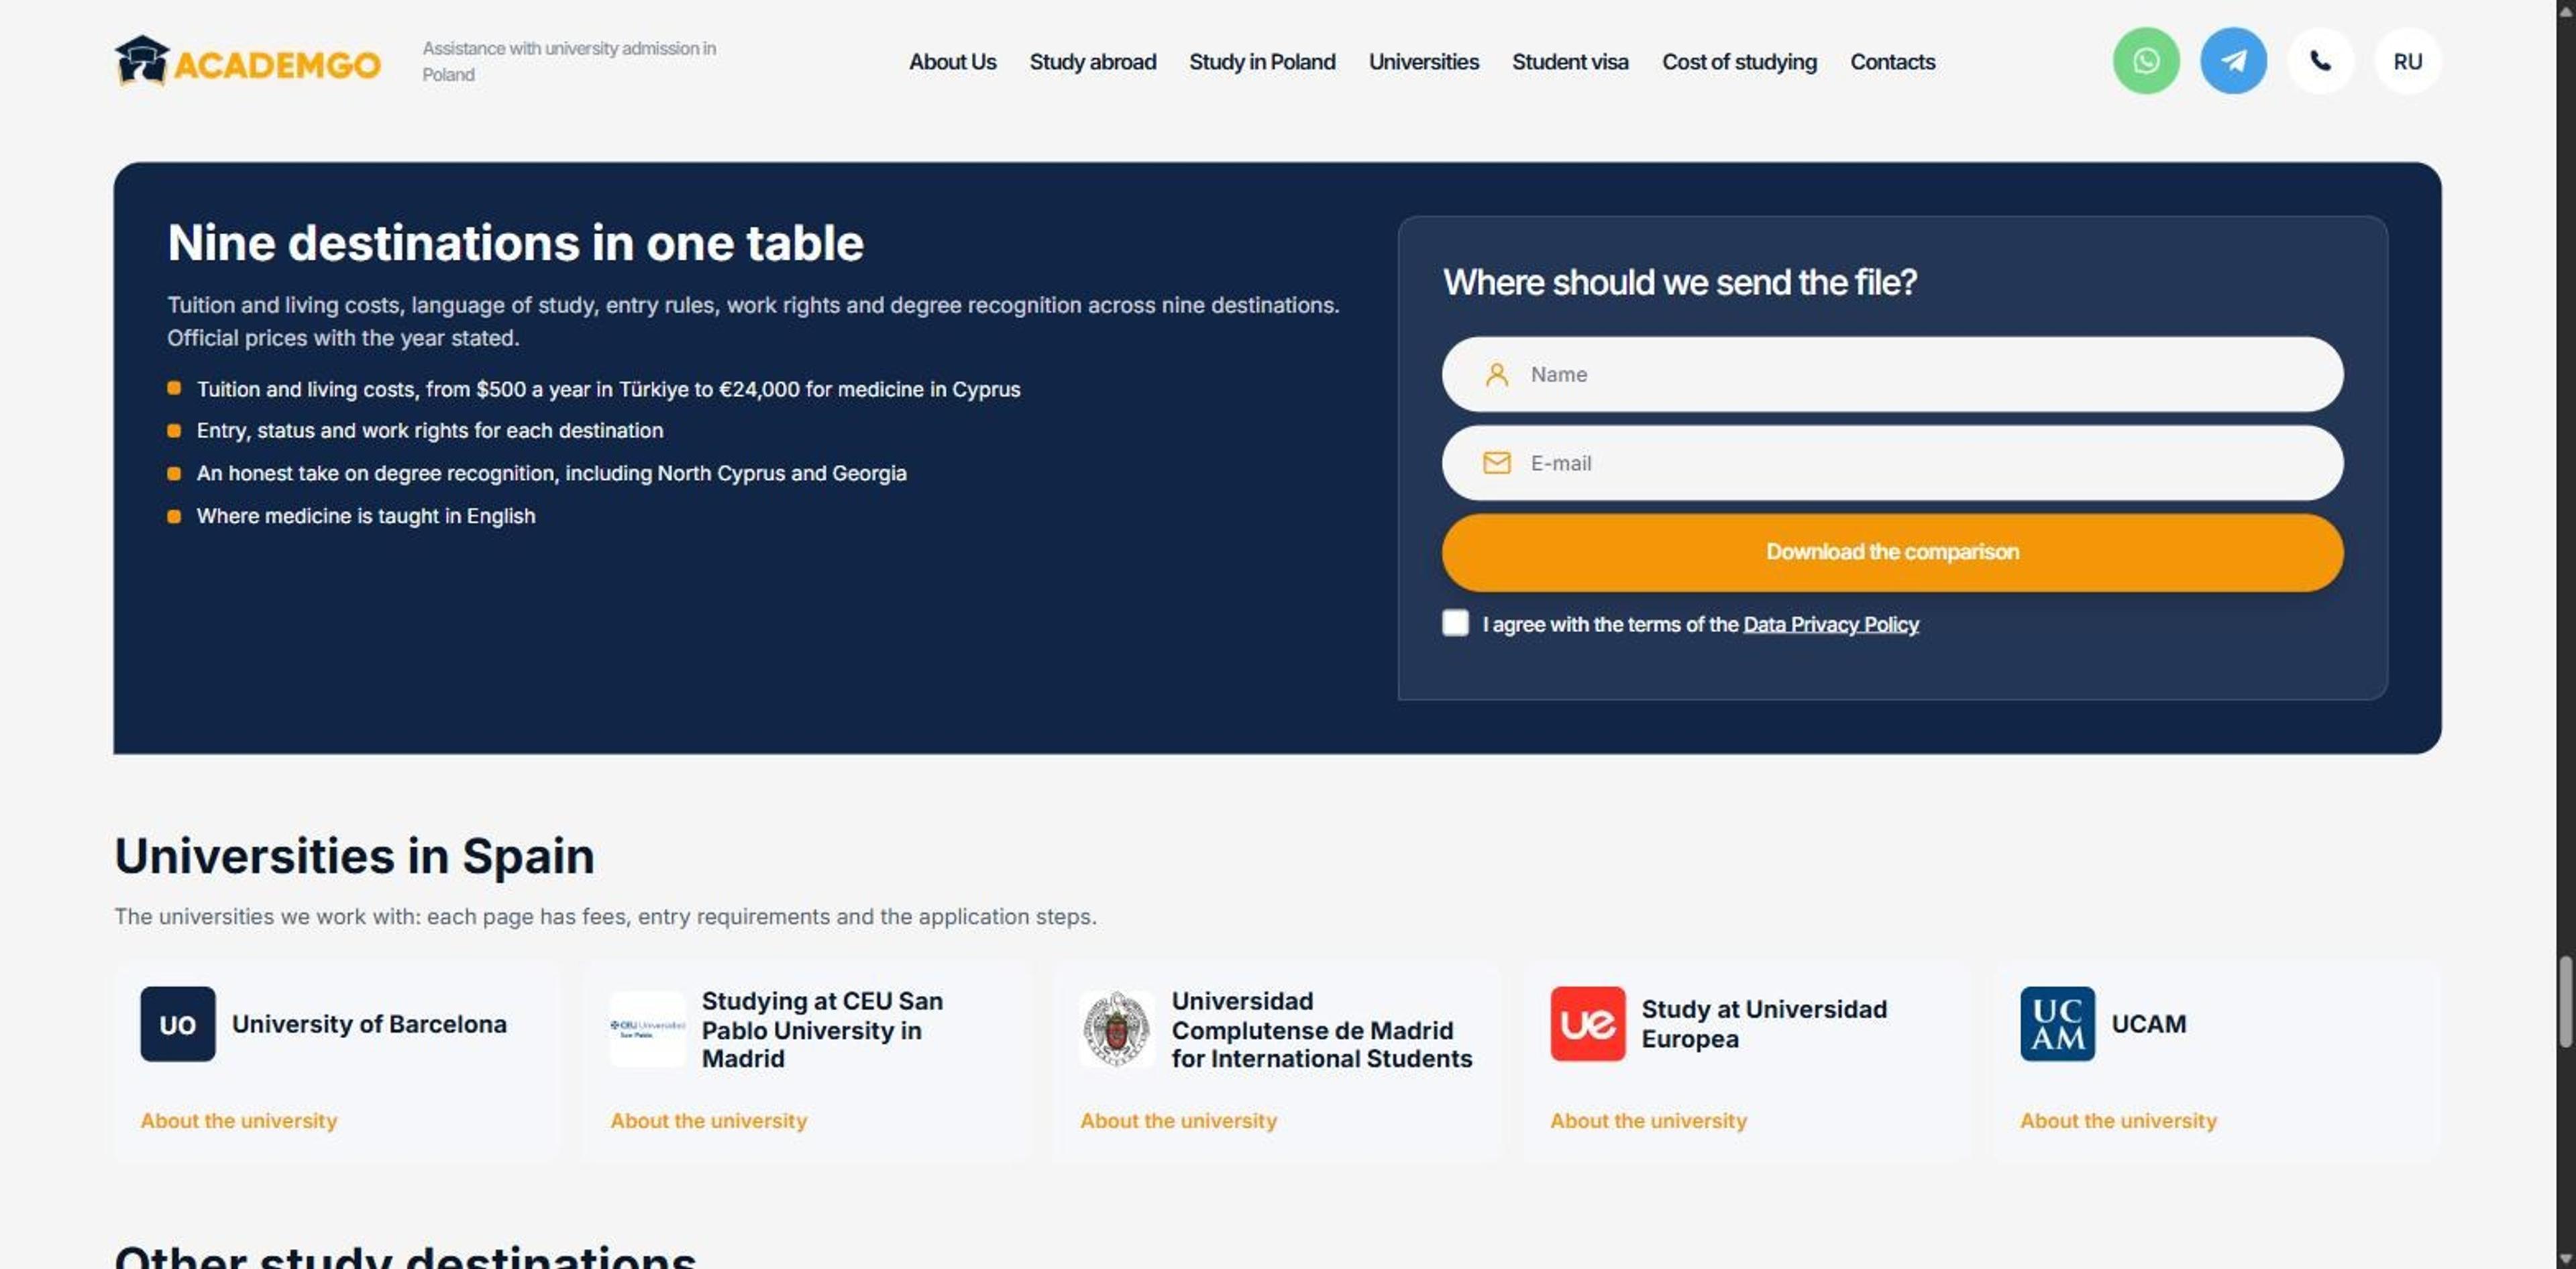This screenshot has width=2576, height=1269.
Task: Open University of Barcelona title
Action: 369,1024
